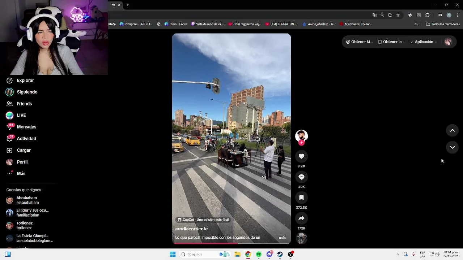The image size is (463, 260).
Task: Click the 'Obtener la ...' button
Action: tap(392, 42)
